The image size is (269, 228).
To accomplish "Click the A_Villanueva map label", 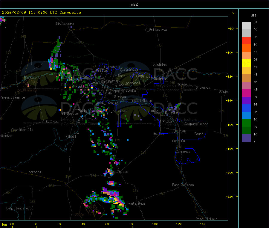I will point(156,30).
